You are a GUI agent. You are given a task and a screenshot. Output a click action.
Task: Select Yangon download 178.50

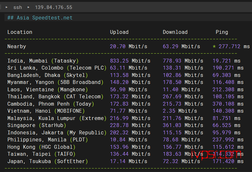pyautogui.click(x=172, y=82)
